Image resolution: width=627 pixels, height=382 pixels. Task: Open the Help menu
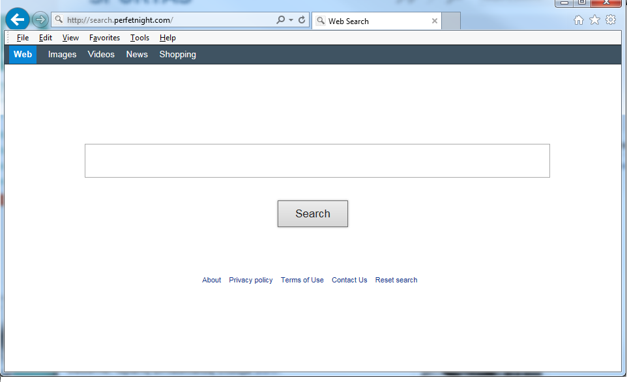pyautogui.click(x=168, y=38)
